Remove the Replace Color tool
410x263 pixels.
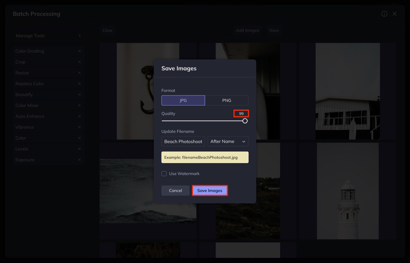(79, 83)
